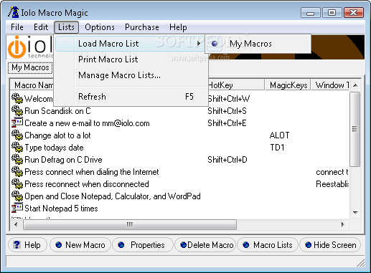Sort by the HotKey column header
The width and height of the screenshot is (371, 273).
click(235, 85)
